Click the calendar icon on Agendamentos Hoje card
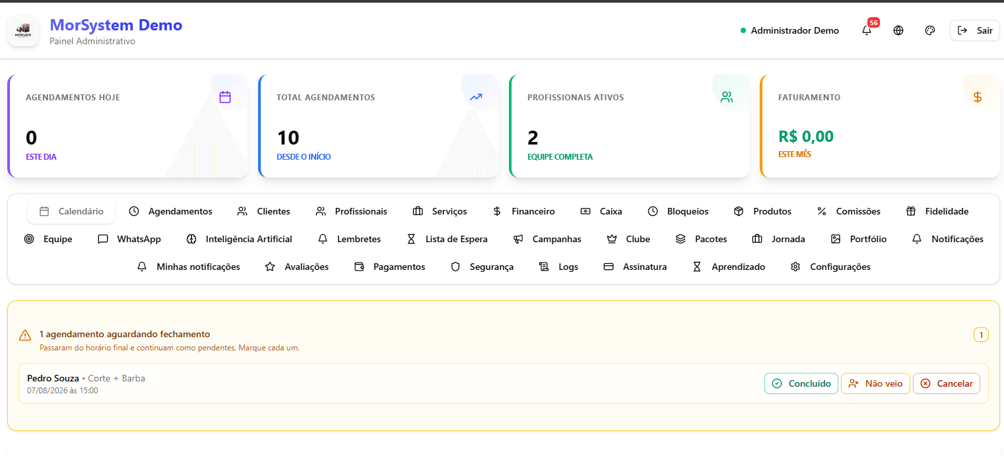 [x=225, y=97]
